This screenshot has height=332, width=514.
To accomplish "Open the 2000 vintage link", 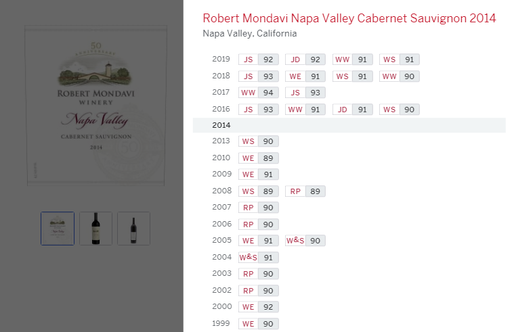I will click(x=222, y=306).
